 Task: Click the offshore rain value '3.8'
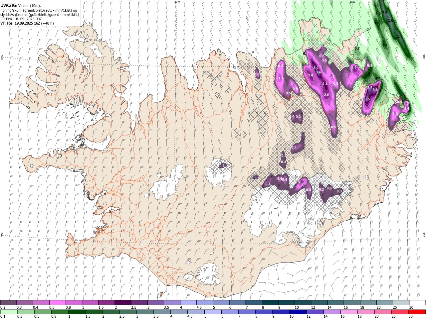coord(390,21)
